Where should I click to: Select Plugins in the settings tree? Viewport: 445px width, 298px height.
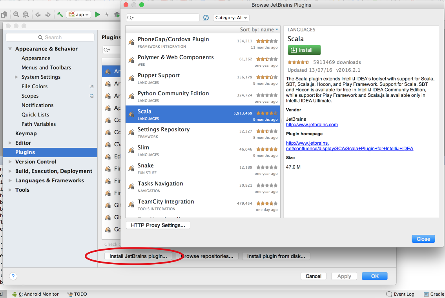(50, 152)
